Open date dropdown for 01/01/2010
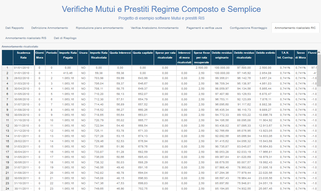The height and width of the screenshot is (191, 321). pyautogui.click(x=31, y=68)
